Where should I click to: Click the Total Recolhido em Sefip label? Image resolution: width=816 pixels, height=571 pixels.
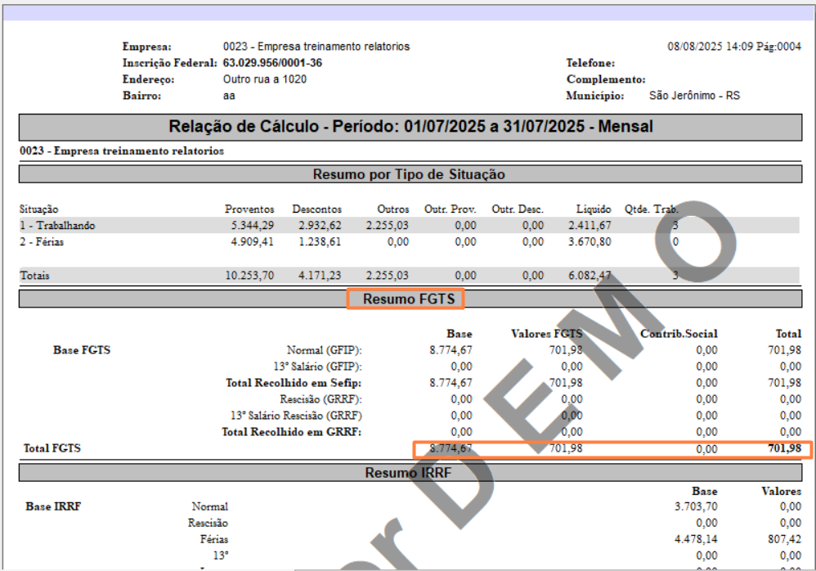[x=294, y=383]
